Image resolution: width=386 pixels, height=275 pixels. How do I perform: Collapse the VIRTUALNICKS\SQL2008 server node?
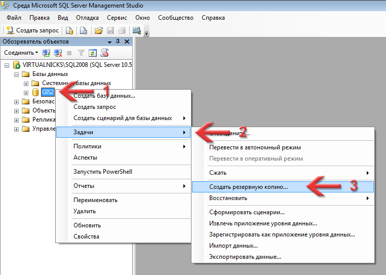tap(7, 65)
